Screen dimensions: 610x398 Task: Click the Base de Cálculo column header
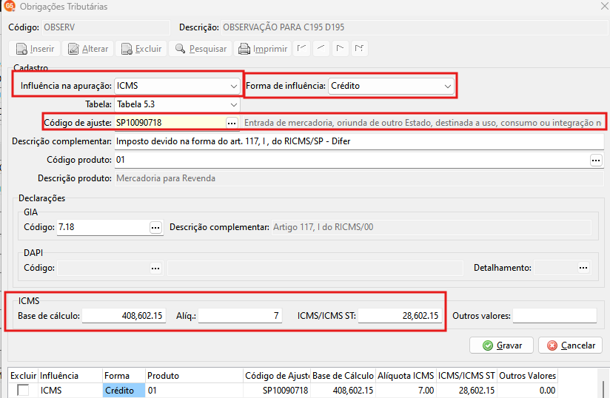(x=343, y=376)
